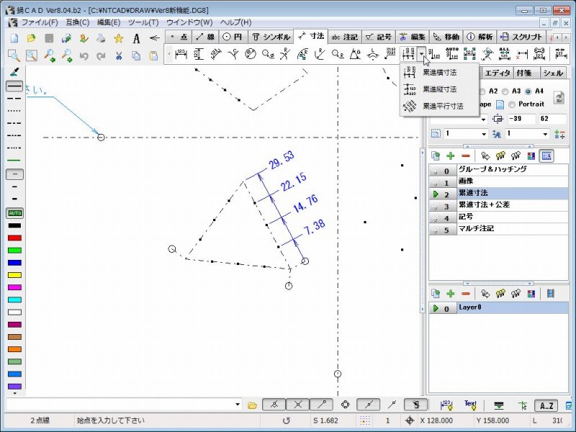Click the film strip icon in Layer panel
Image resolution: width=576 pixels, height=432 pixels.
coord(550,294)
